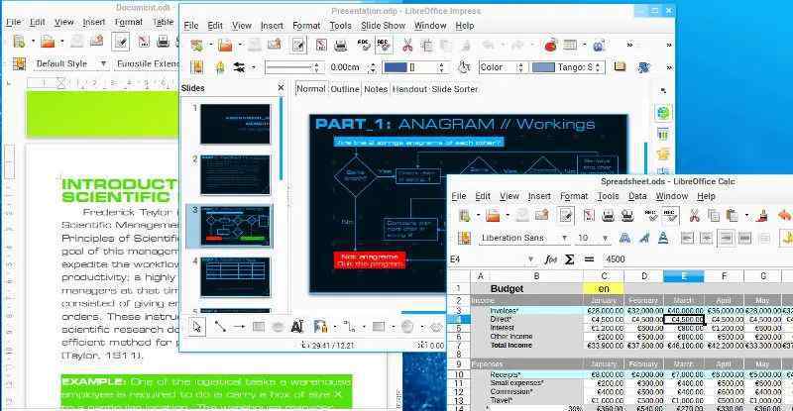Image resolution: width=793 pixels, height=411 pixels.
Task: Click the Function Wizard icon in Calc
Action: (x=549, y=259)
